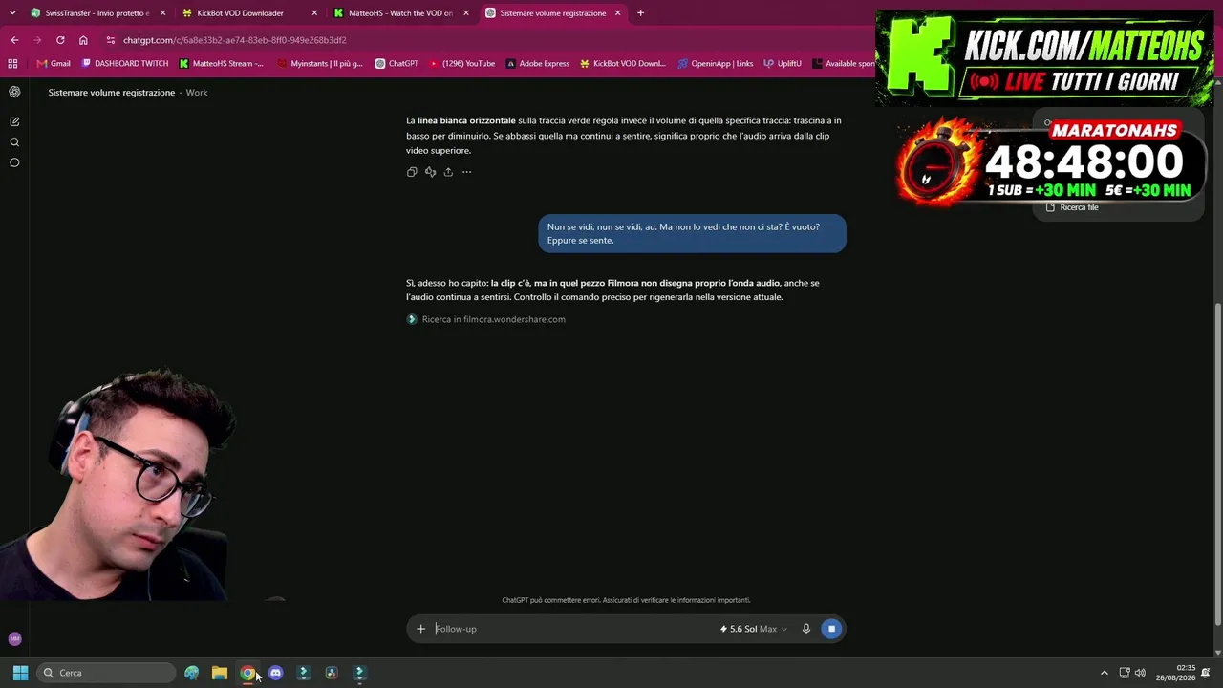
Task: Open the Adobe Express bookmark
Action: (537, 64)
